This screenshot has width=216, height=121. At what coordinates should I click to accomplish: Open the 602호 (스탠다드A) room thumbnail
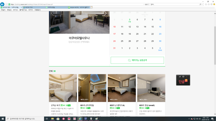(x=122, y=88)
